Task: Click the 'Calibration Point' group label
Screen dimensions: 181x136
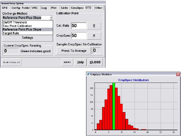Action: [x=67, y=13]
